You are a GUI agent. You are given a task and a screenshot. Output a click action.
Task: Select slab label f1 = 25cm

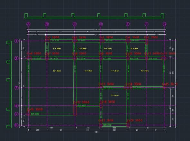pos(57,49)
